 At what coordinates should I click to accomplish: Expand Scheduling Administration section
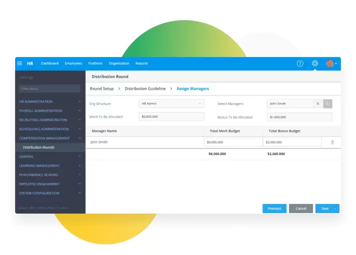(x=50, y=129)
